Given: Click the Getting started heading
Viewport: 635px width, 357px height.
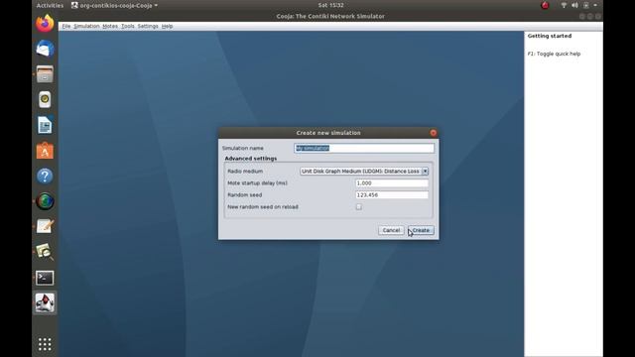Looking at the screenshot, I should 549,36.
